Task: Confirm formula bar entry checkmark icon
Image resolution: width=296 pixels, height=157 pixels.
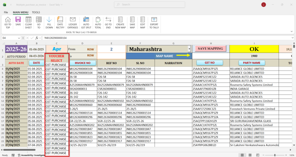Action: coord(32,38)
